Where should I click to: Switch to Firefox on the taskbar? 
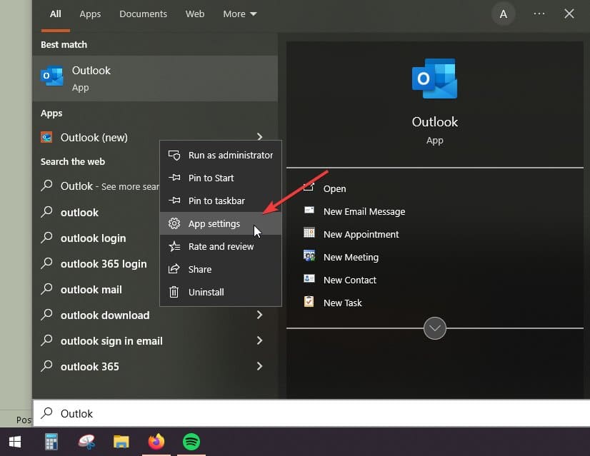[x=156, y=442]
